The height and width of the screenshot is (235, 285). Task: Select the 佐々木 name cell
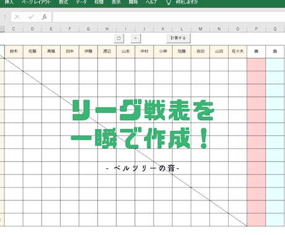pyautogui.click(x=237, y=51)
